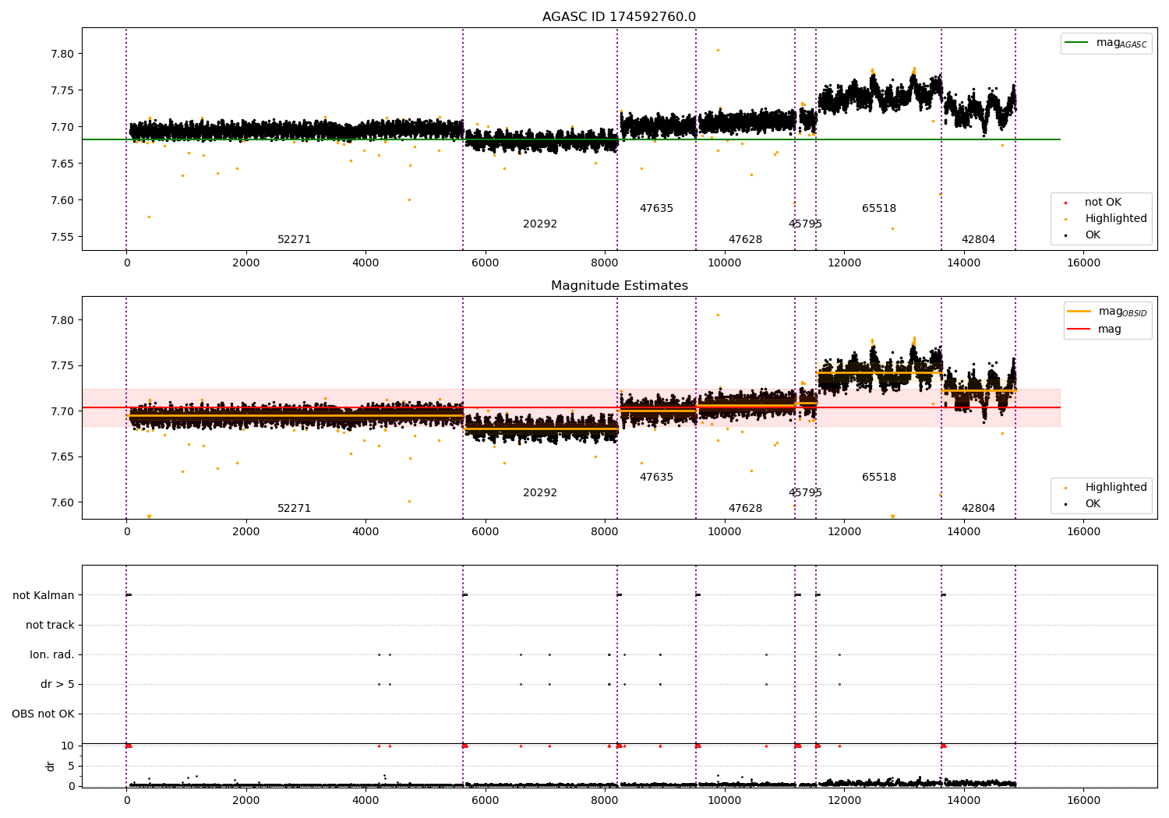This screenshot has height=818, width=1169.
Task: Click OBSID label 47635 in middle plot
Action: [x=656, y=478]
